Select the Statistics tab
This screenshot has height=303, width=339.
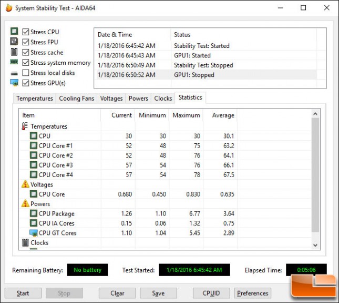point(190,97)
